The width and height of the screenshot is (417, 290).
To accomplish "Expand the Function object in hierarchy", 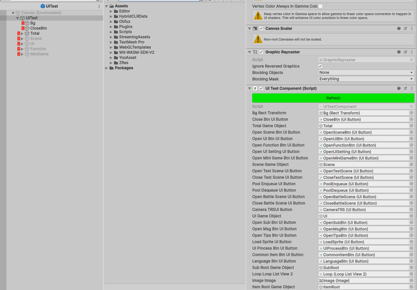I will click(22, 49).
